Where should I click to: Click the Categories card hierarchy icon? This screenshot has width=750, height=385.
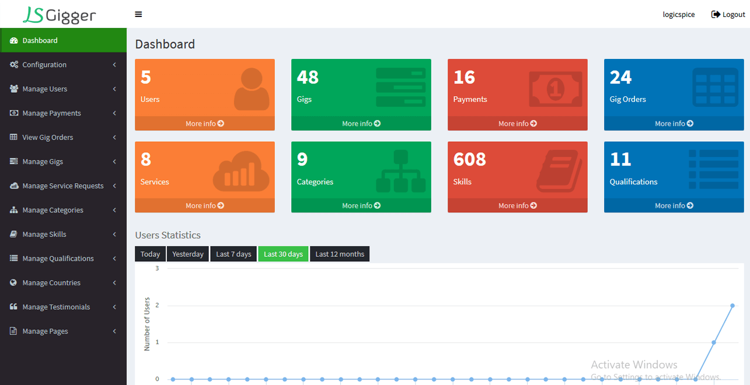[x=400, y=171]
